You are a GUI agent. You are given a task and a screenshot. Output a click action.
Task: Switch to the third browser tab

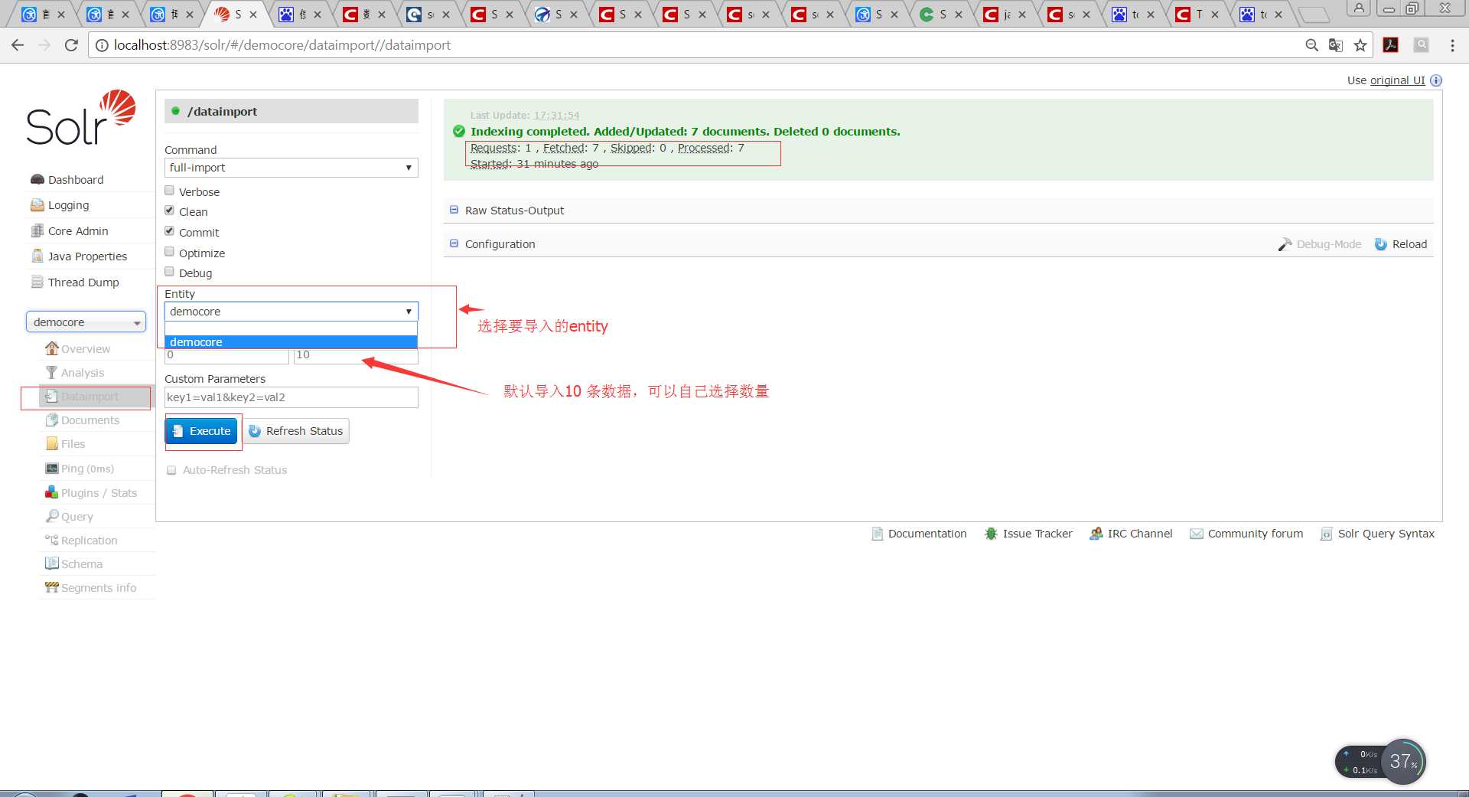(173, 14)
